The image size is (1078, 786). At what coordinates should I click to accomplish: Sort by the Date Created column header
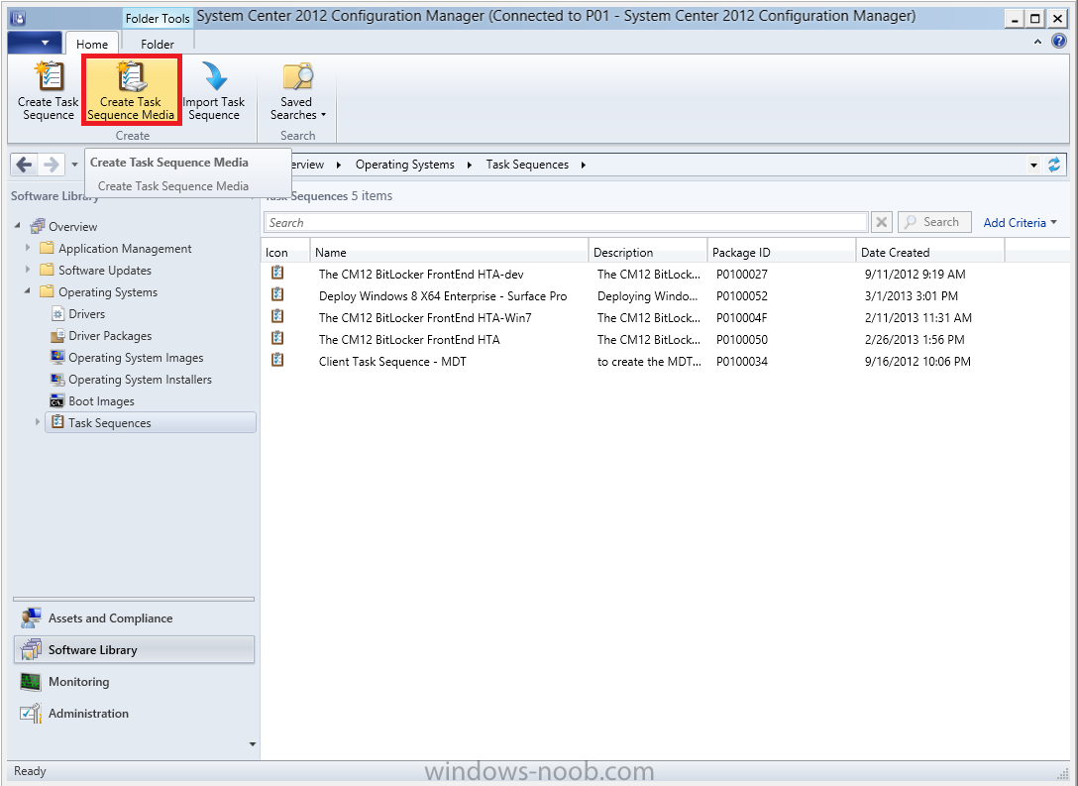tap(930, 253)
